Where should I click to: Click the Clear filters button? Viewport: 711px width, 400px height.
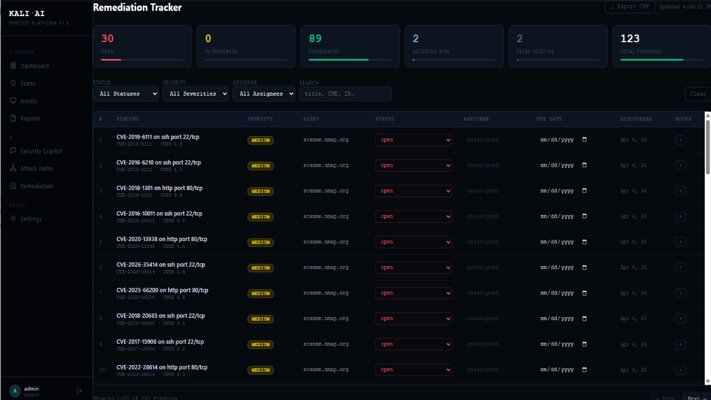coord(698,94)
